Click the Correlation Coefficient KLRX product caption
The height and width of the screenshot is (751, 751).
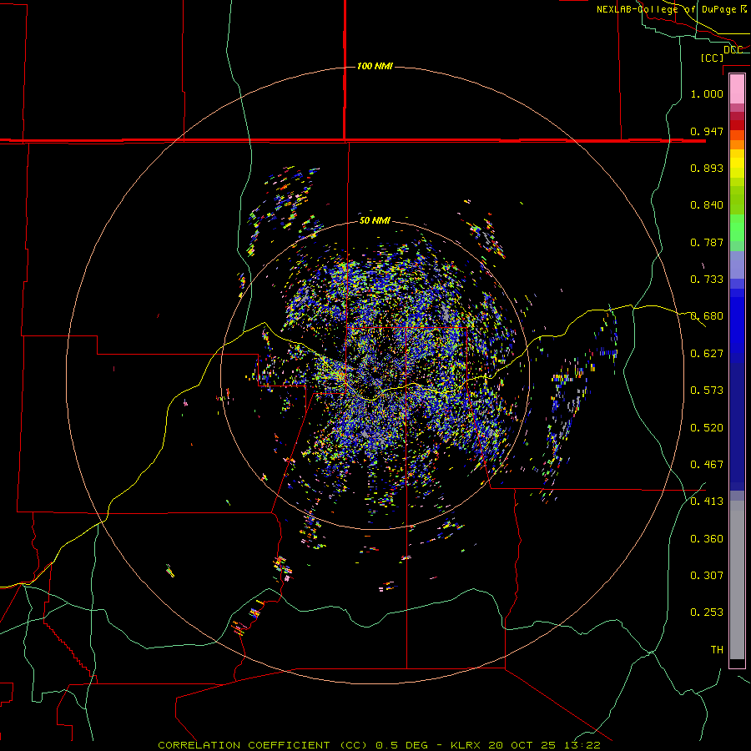click(x=379, y=745)
